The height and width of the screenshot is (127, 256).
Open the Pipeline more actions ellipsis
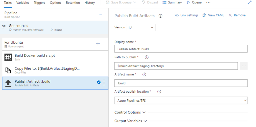(x=100, y=14)
